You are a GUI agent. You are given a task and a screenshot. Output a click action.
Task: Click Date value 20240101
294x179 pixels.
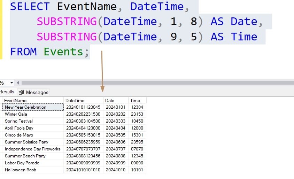(116, 107)
